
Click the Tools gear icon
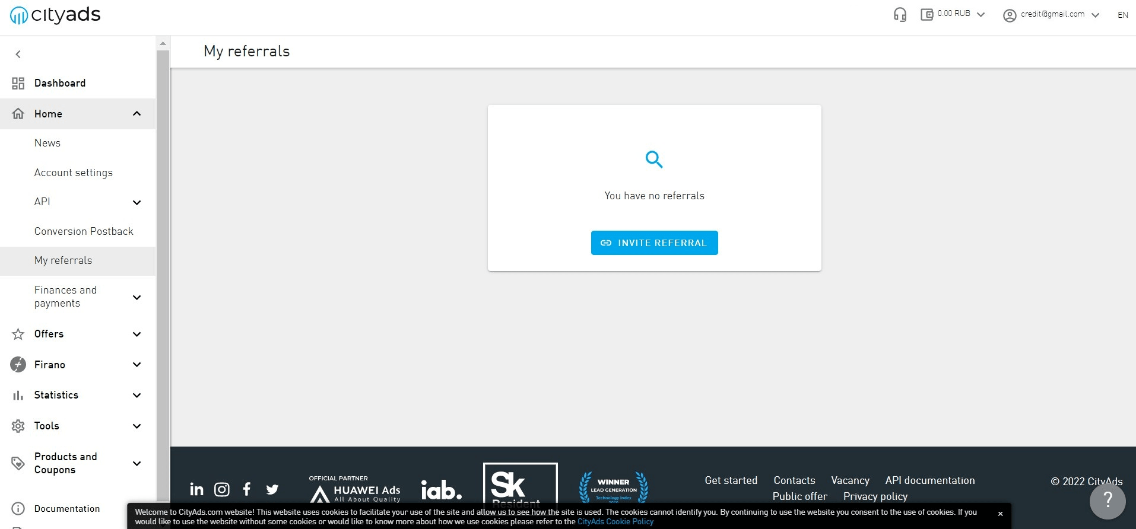coord(18,426)
